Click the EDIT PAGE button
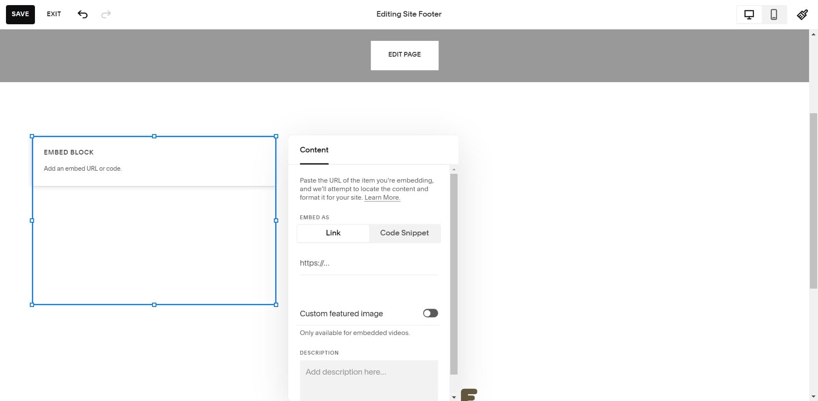This screenshot has width=818, height=401. point(404,54)
